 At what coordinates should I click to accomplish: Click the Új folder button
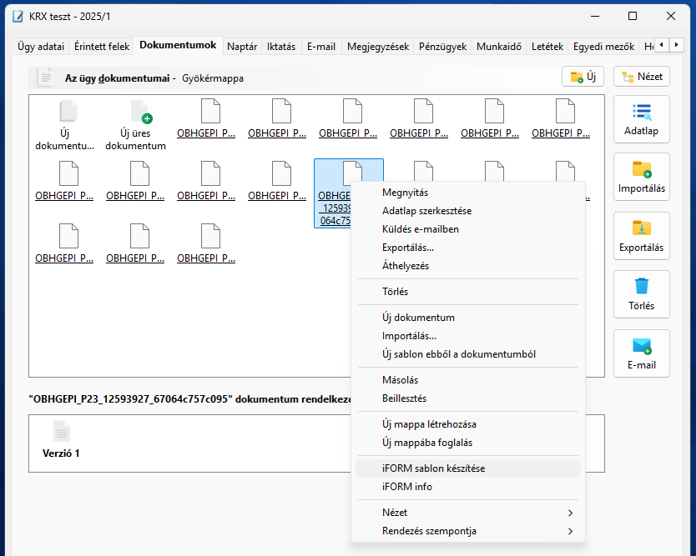[583, 77]
